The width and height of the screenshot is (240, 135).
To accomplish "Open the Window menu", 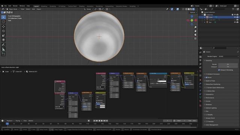I will (x=22, y=6).
